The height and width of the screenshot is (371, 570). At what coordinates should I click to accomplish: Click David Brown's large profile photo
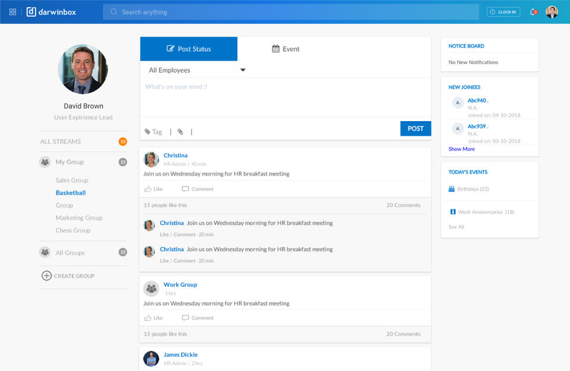coord(83,69)
